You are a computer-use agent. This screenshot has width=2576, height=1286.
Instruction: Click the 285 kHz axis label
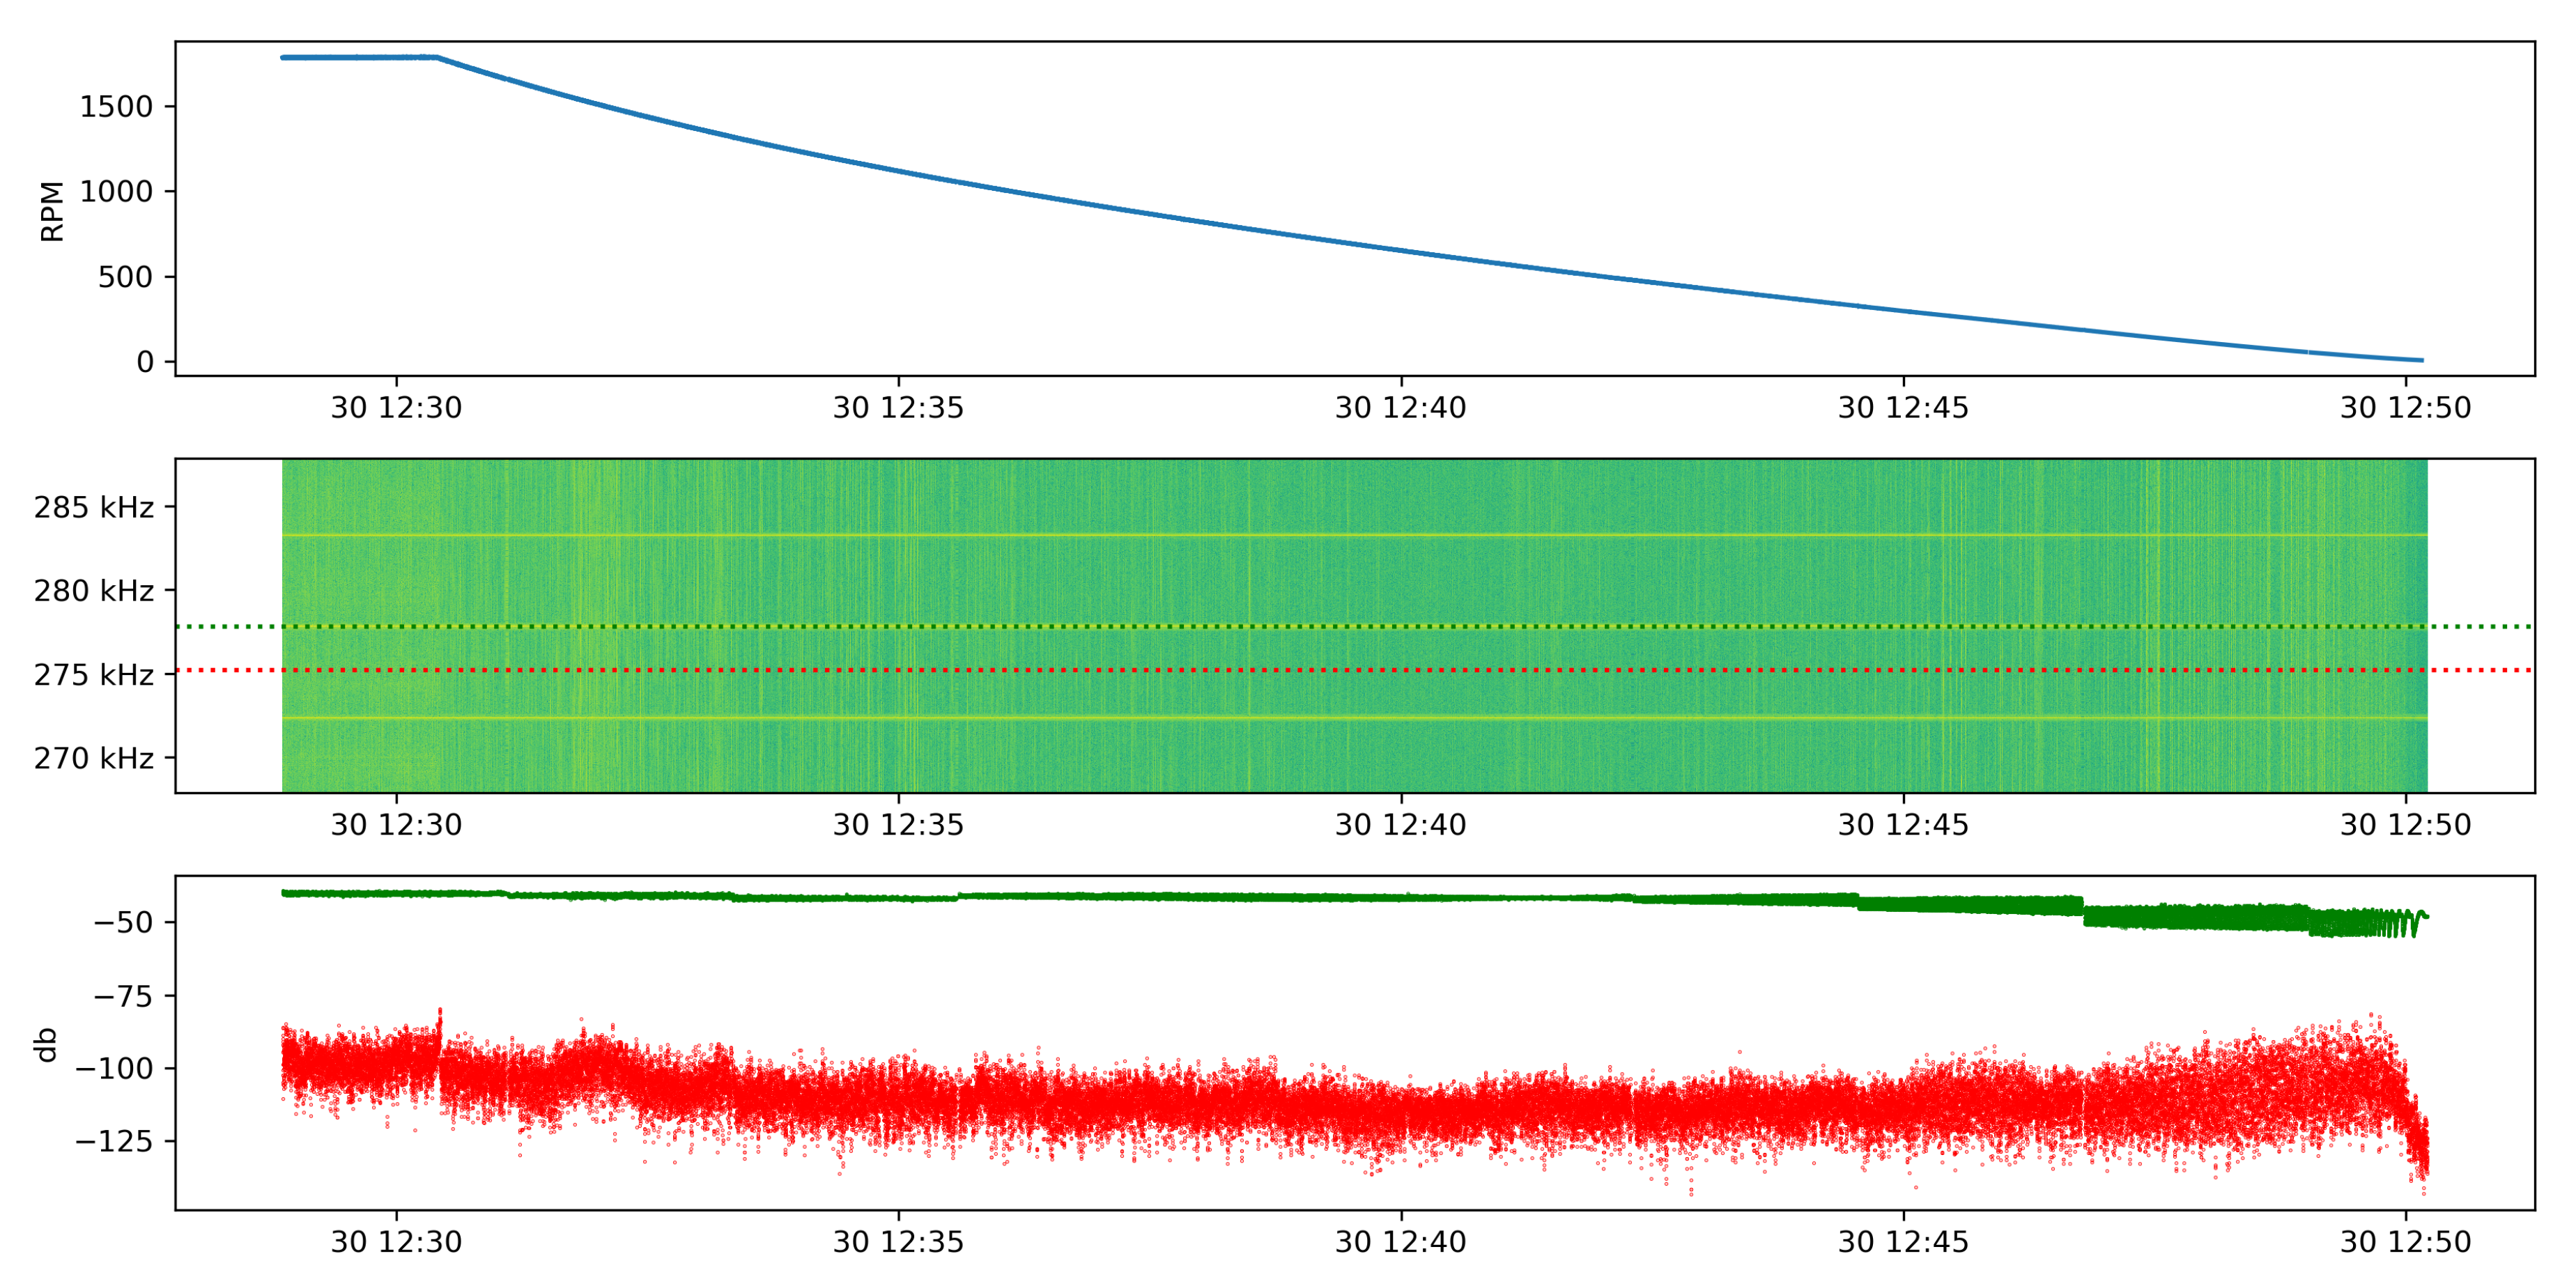pyautogui.click(x=94, y=508)
